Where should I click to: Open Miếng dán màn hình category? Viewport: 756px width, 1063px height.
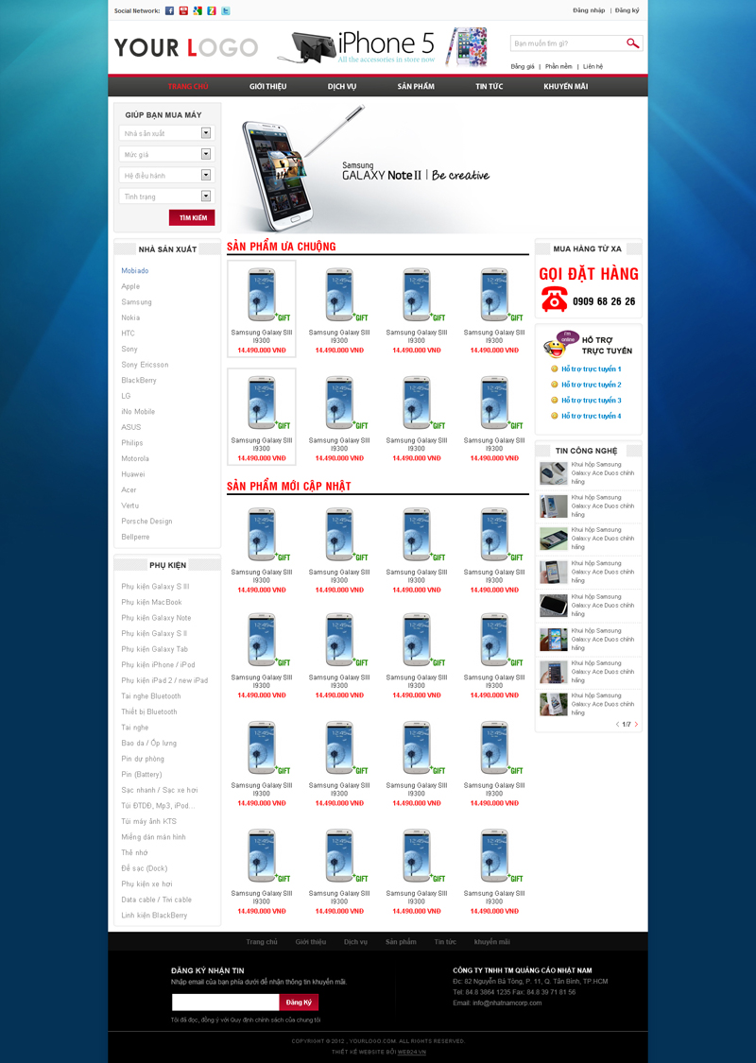(153, 837)
